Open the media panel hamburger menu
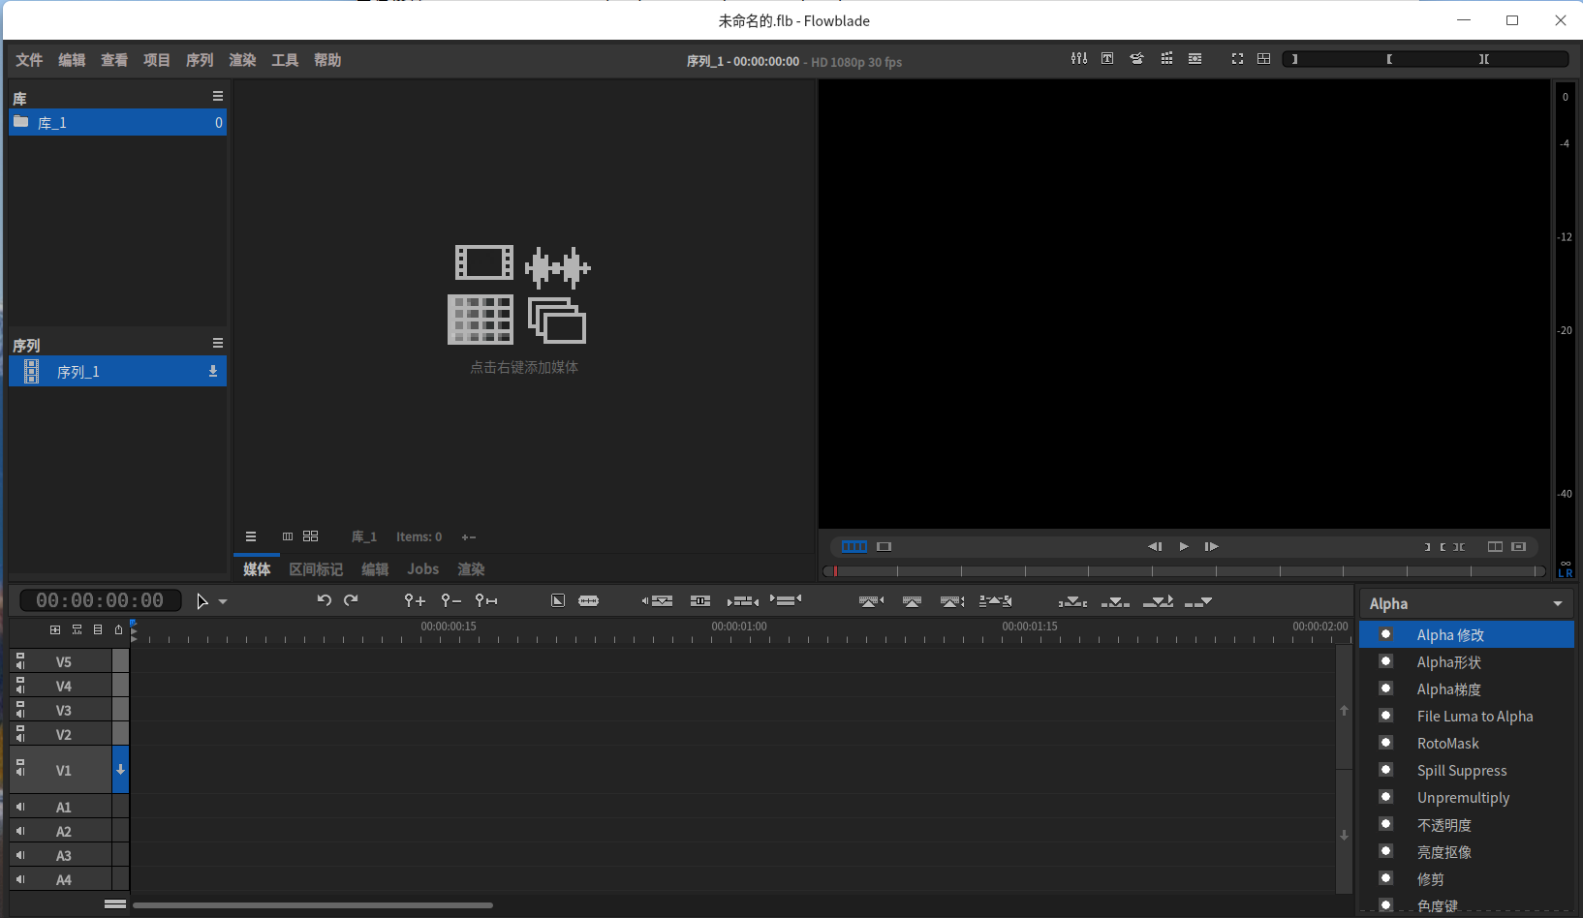The height and width of the screenshot is (918, 1583). (x=251, y=536)
